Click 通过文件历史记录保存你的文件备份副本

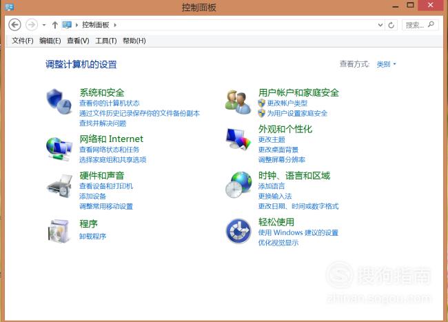coord(139,113)
